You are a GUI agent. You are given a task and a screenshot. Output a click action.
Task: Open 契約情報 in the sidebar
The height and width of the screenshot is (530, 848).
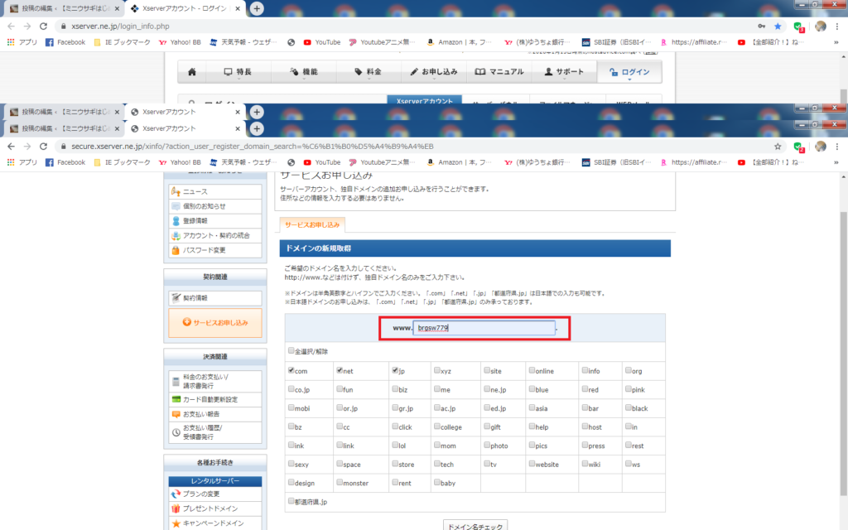pyautogui.click(x=197, y=298)
